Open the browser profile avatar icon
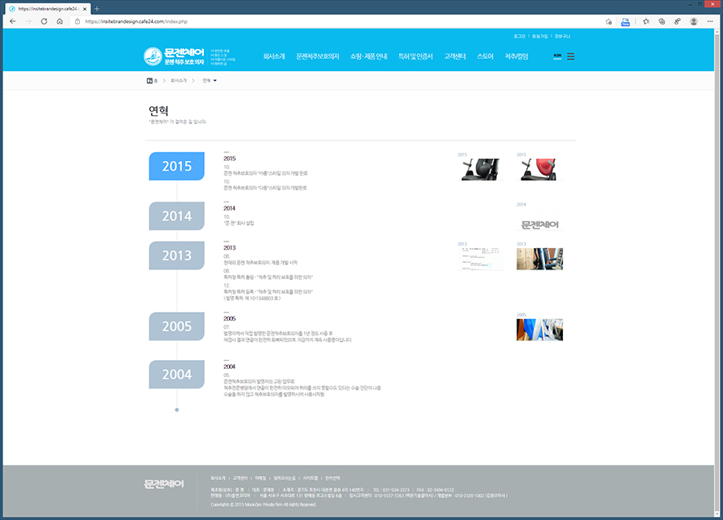 point(693,21)
